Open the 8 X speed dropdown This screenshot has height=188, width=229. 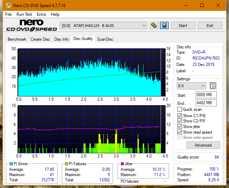coord(191,86)
